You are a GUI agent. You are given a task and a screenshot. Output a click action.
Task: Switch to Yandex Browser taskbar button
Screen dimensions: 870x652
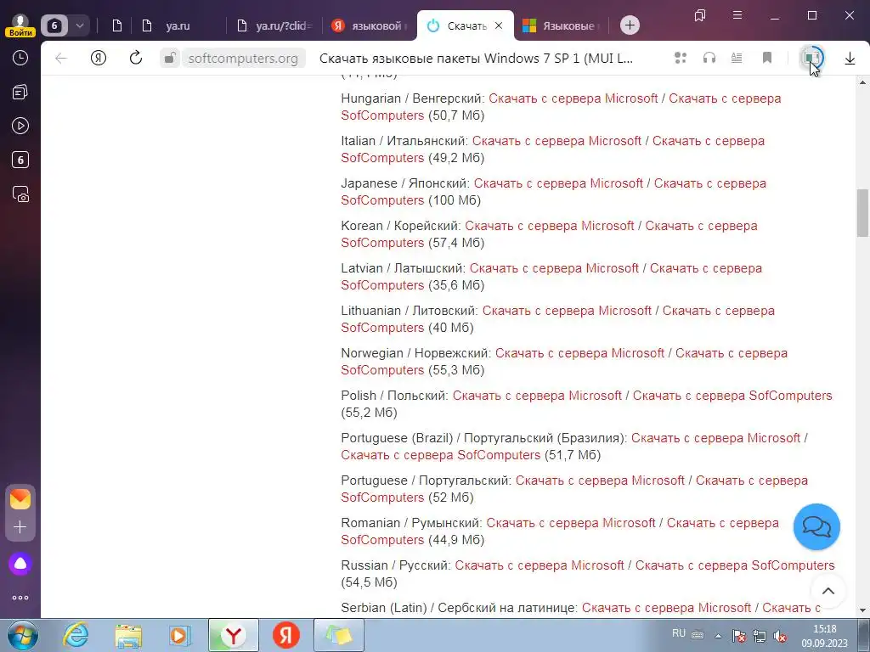tap(234, 635)
